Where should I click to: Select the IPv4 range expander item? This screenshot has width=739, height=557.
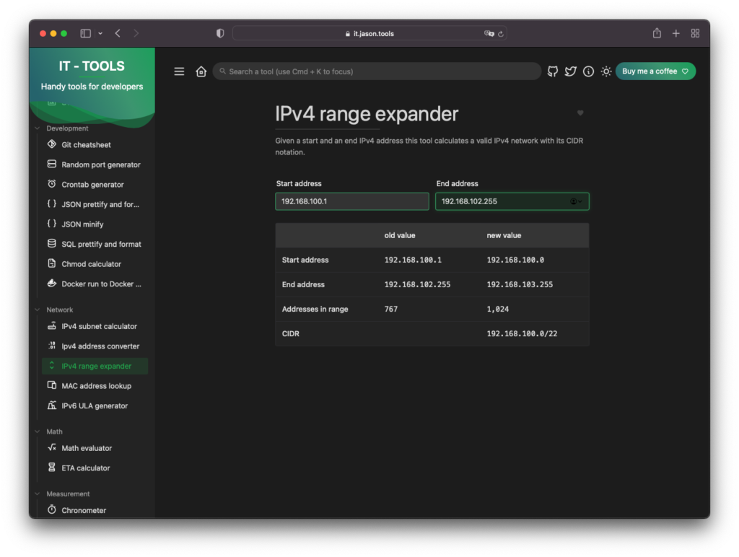(x=95, y=366)
